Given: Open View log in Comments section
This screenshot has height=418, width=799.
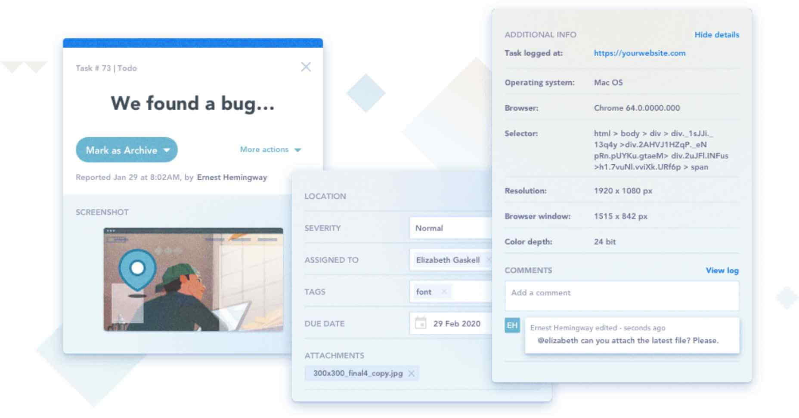Looking at the screenshot, I should [722, 270].
